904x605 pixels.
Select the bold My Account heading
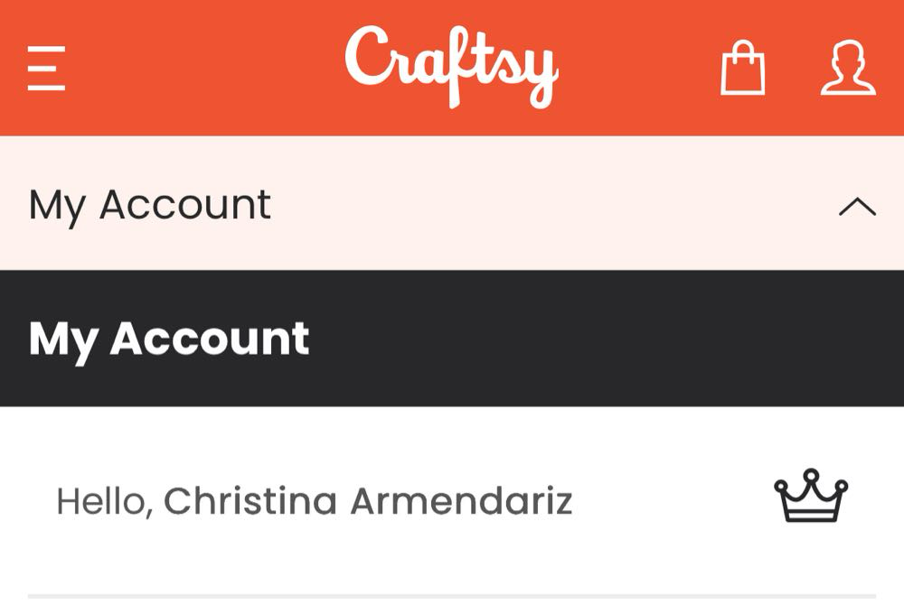[169, 339]
